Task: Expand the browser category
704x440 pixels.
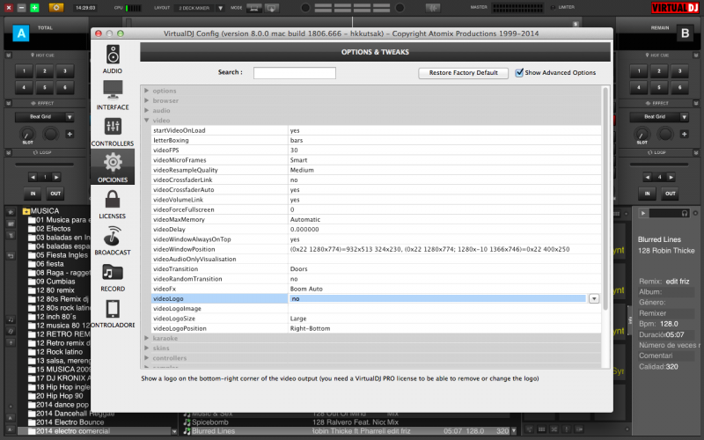Action: [x=146, y=100]
